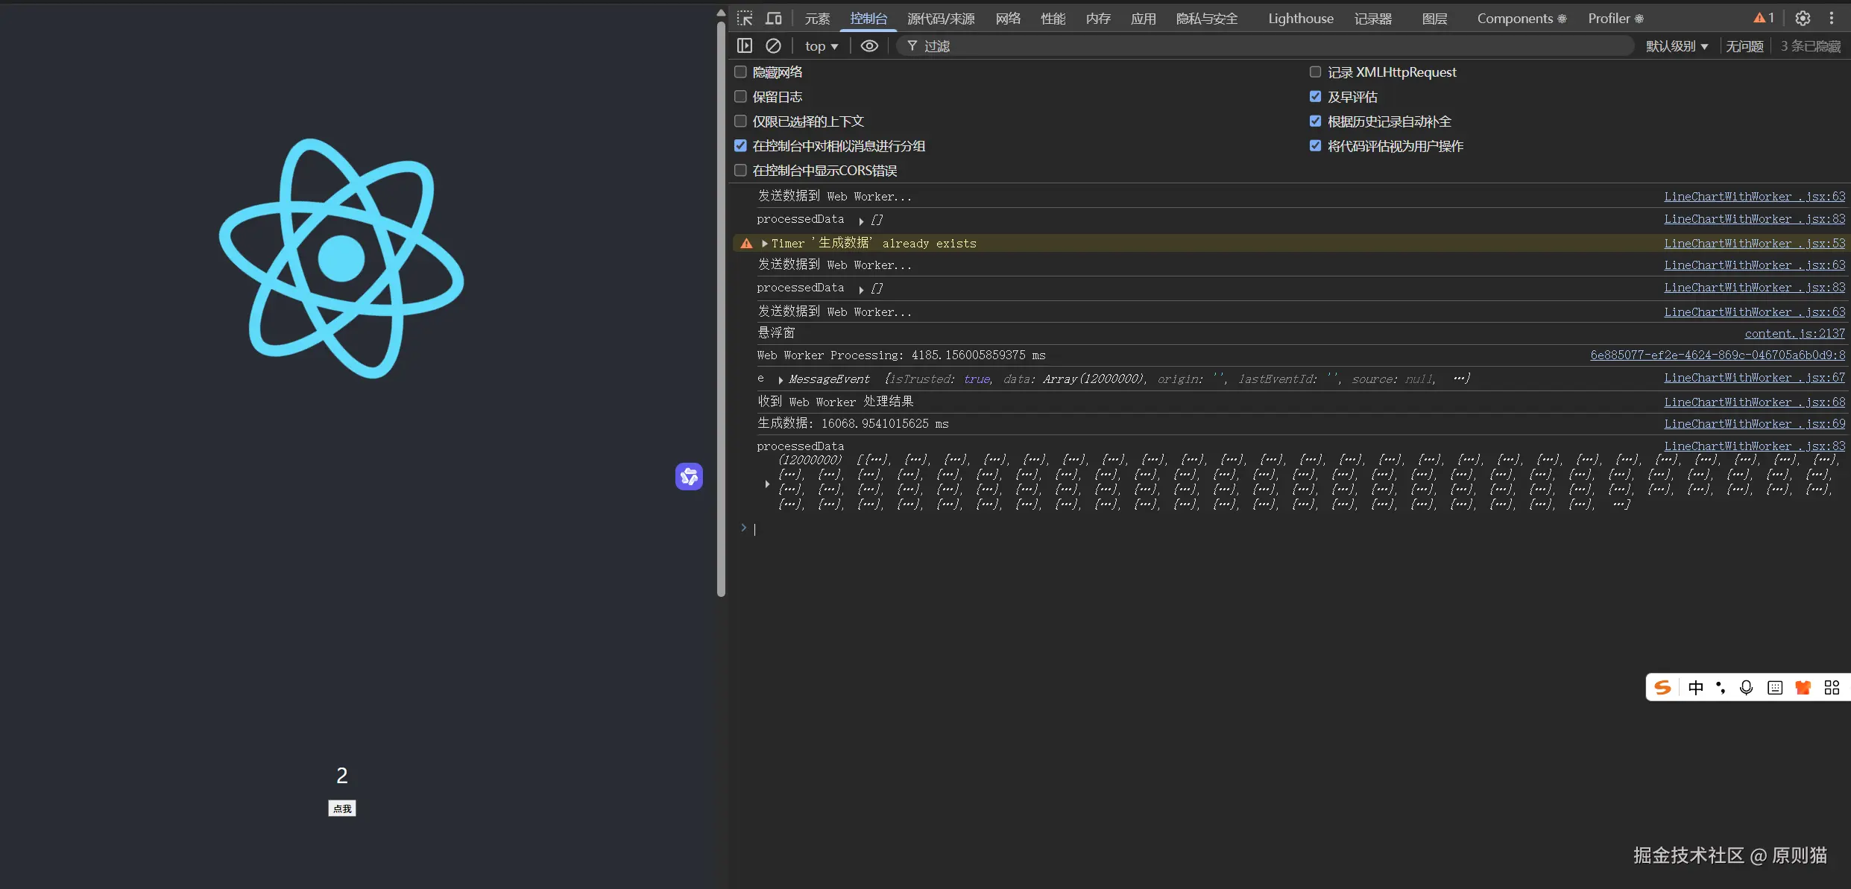Switch to the Lighthouse tab

pos(1300,19)
